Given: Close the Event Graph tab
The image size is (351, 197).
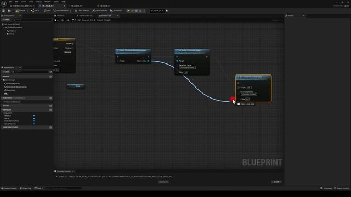Looking at the screenshot, I should point(117,16).
